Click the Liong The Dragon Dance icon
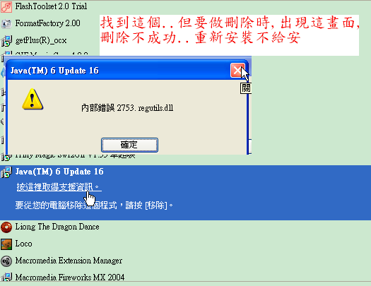The image size is (371, 286). coord(6,227)
